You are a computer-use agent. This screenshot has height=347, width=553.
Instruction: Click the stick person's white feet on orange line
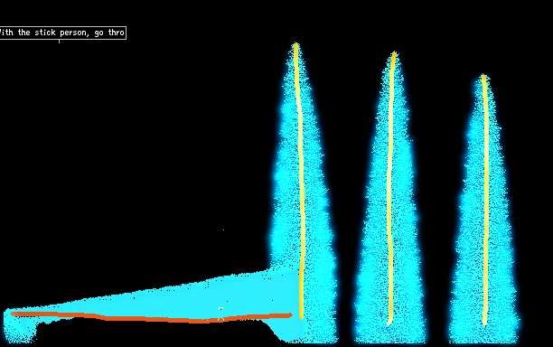pos(221,320)
